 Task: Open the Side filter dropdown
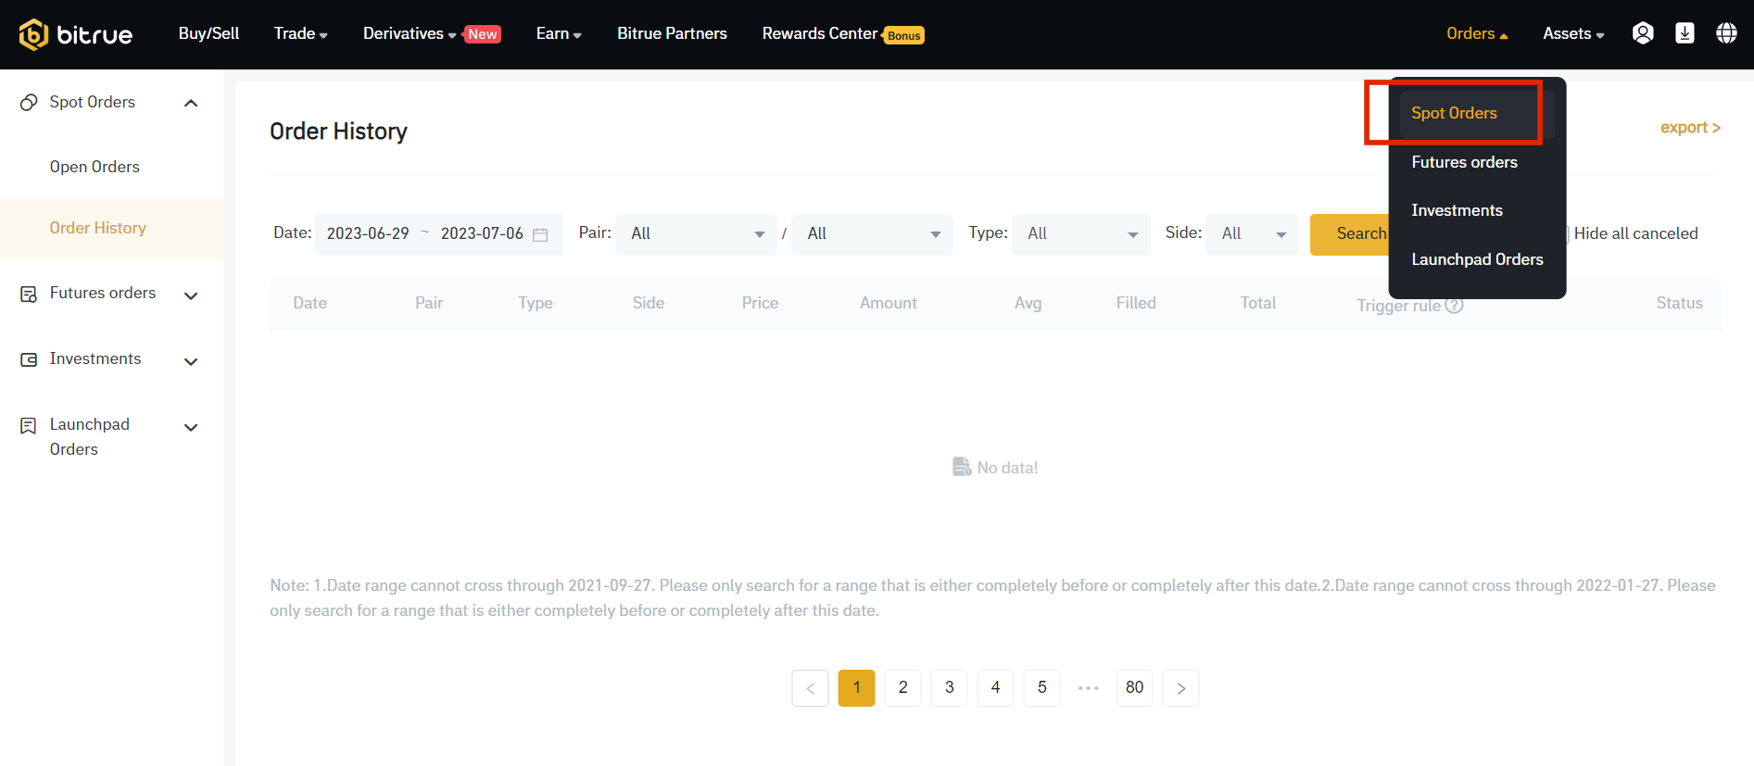click(1252, 234)
